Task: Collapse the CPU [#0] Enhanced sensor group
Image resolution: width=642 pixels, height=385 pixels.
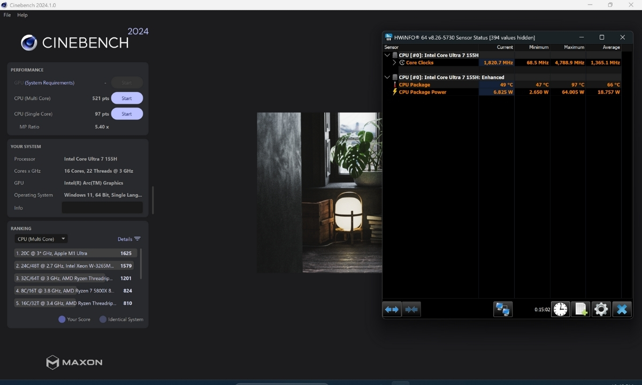Action: (x=387, y=77)
